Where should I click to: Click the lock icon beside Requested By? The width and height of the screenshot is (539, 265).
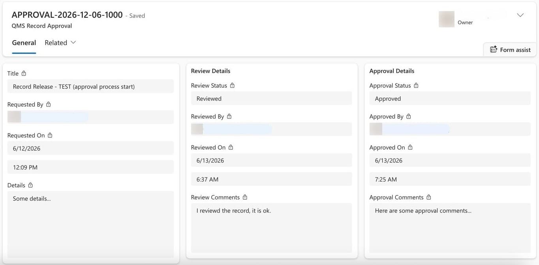point(48,104)
